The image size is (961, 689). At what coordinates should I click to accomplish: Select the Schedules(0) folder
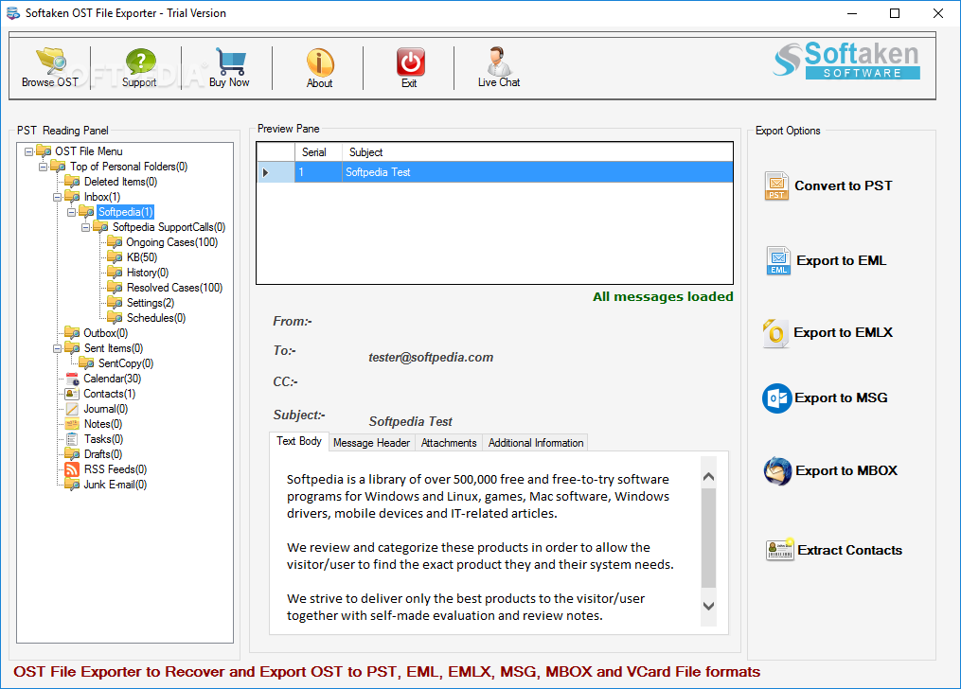click(155, 318)
